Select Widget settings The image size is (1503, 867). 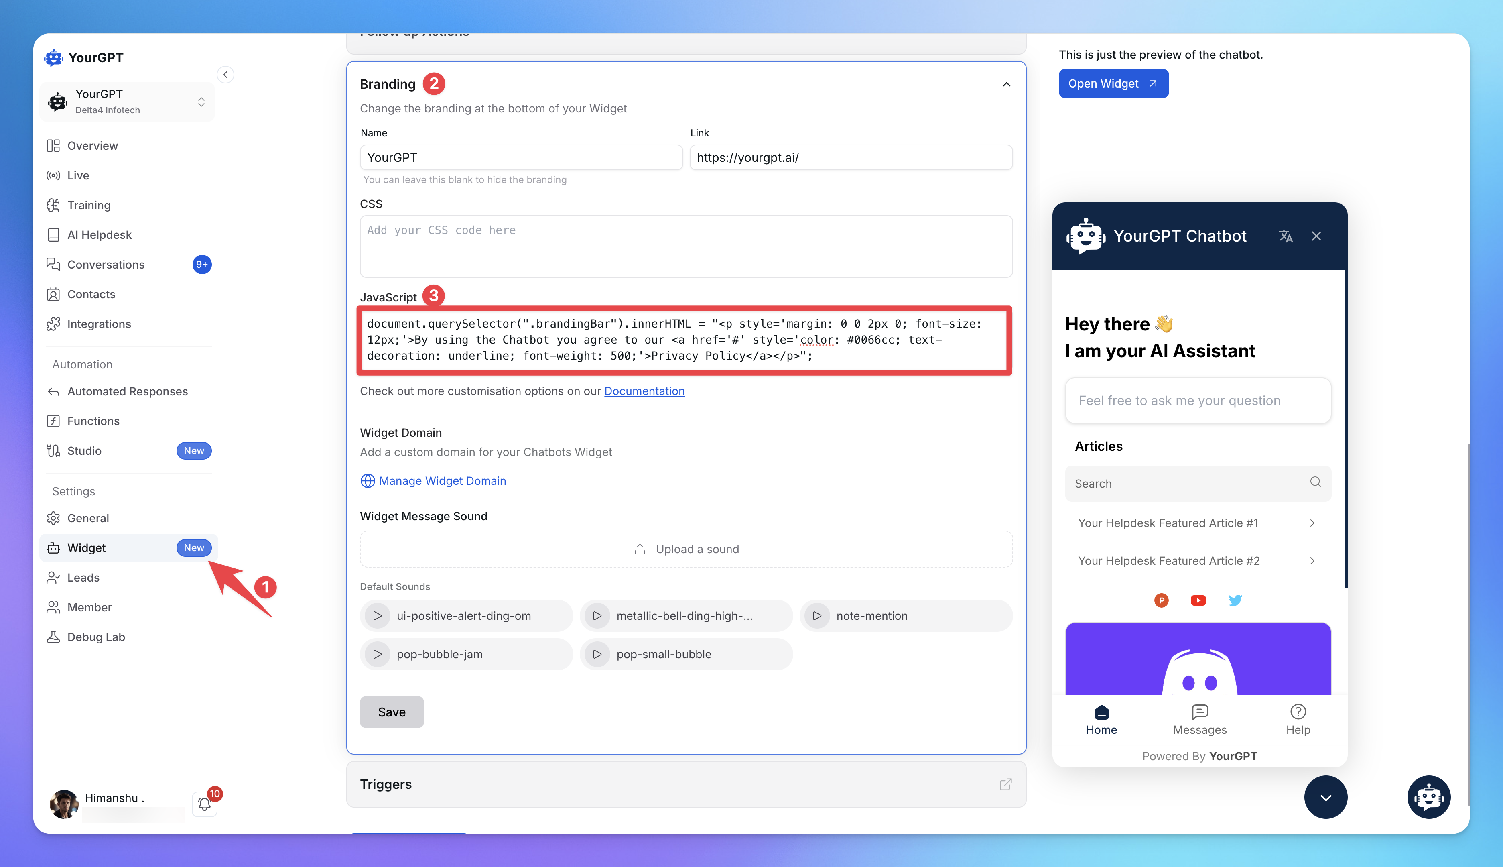coord(128,548)
